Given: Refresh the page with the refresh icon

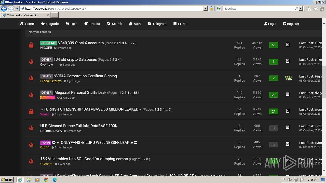Looking at the screenshot, I should pos(218,9).
